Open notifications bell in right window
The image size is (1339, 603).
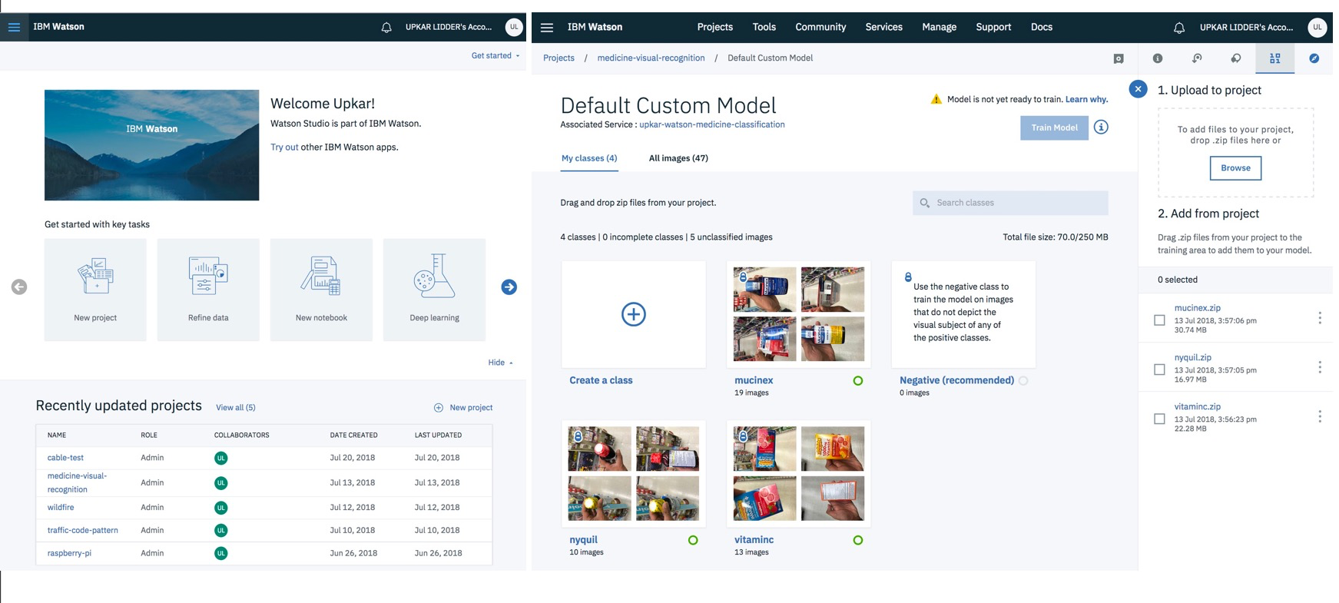click(x=1179, y=28)
